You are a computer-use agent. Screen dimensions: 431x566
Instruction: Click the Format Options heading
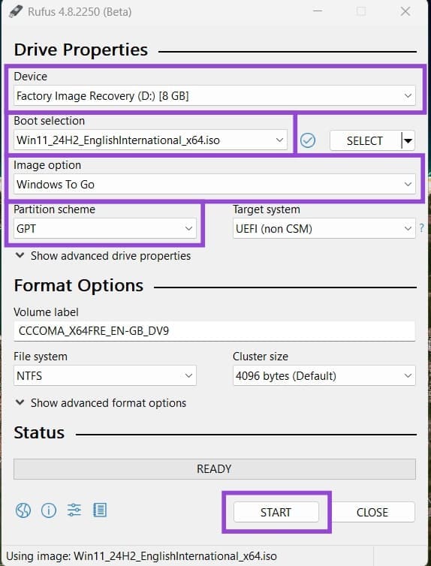79,285
